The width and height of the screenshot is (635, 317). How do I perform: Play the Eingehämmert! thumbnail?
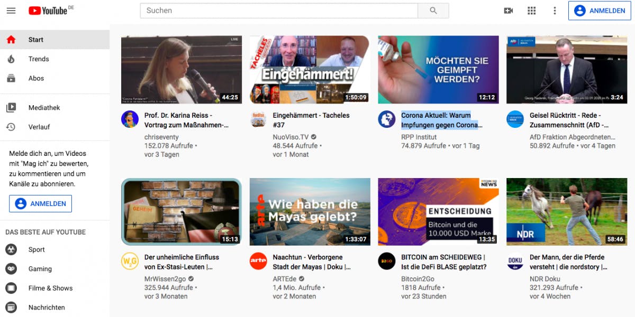coord(310,70)
